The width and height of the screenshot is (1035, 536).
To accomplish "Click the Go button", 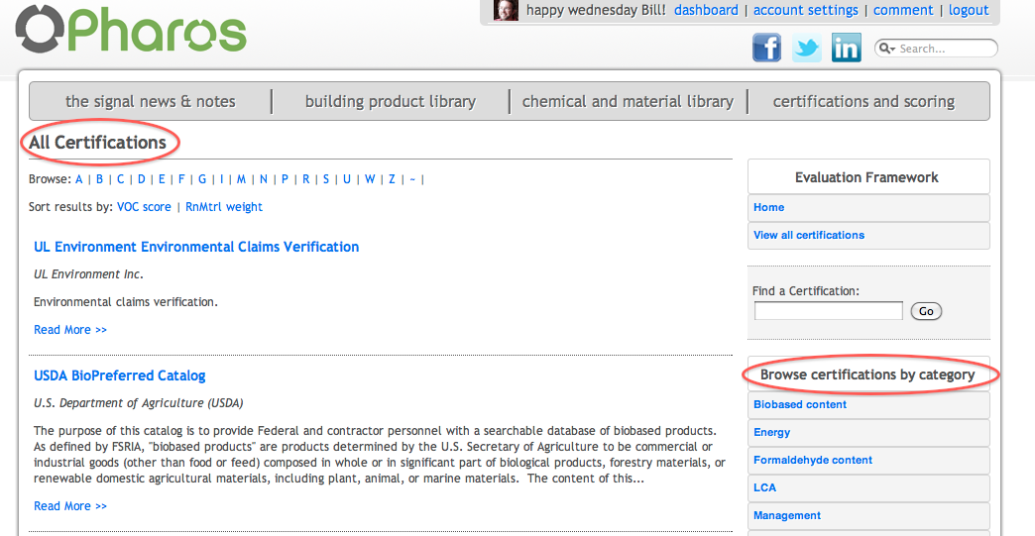I will 926,311.
